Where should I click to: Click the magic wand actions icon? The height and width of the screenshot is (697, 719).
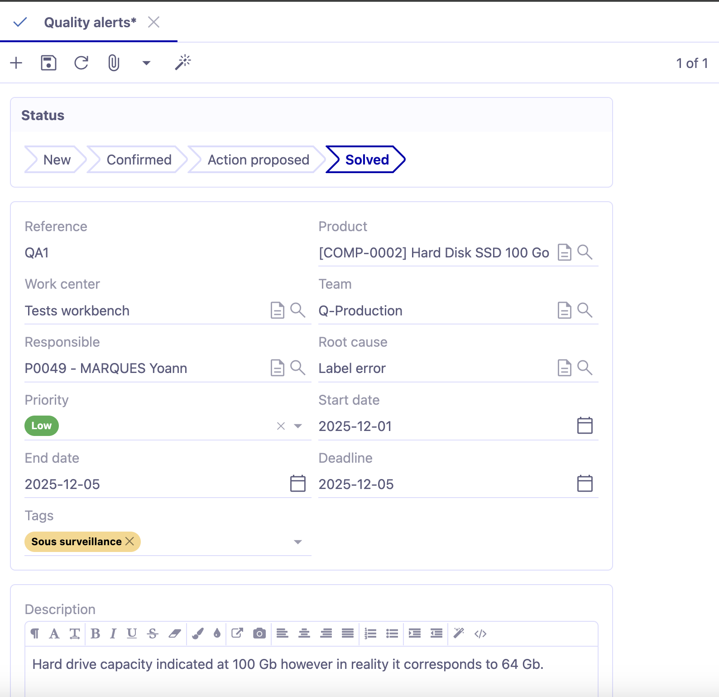[x=183, y=63]
